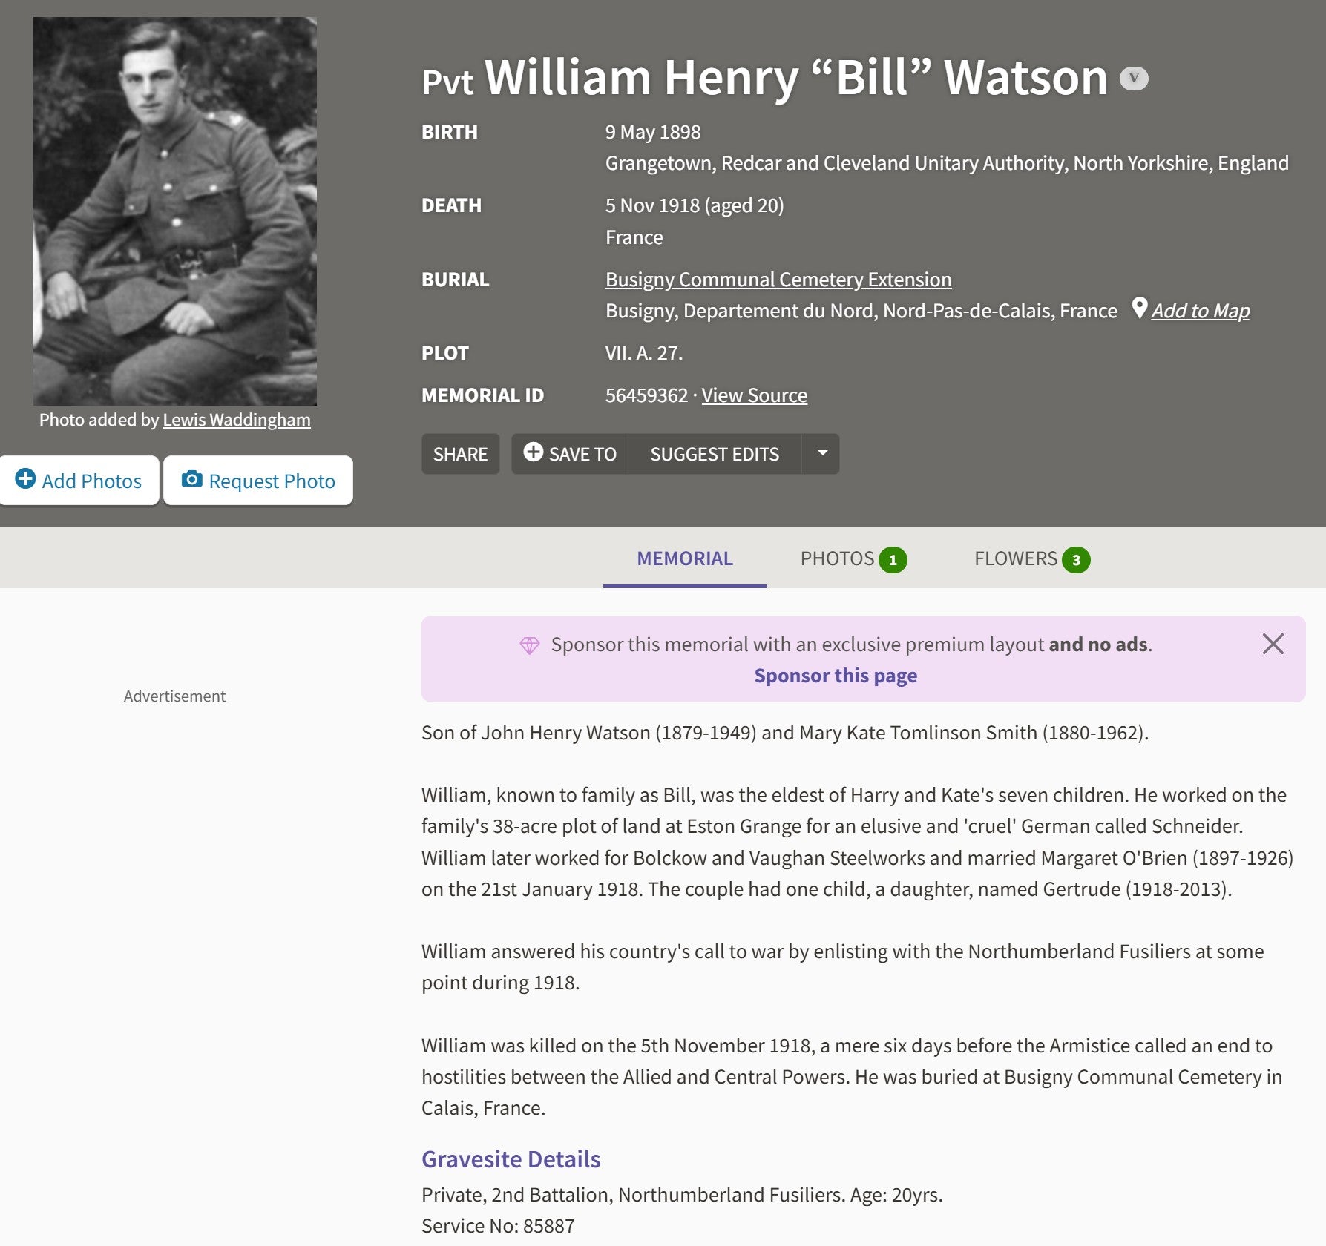Open the Flowers tab
The image size is (1326, 1246).
[1031, 558]
